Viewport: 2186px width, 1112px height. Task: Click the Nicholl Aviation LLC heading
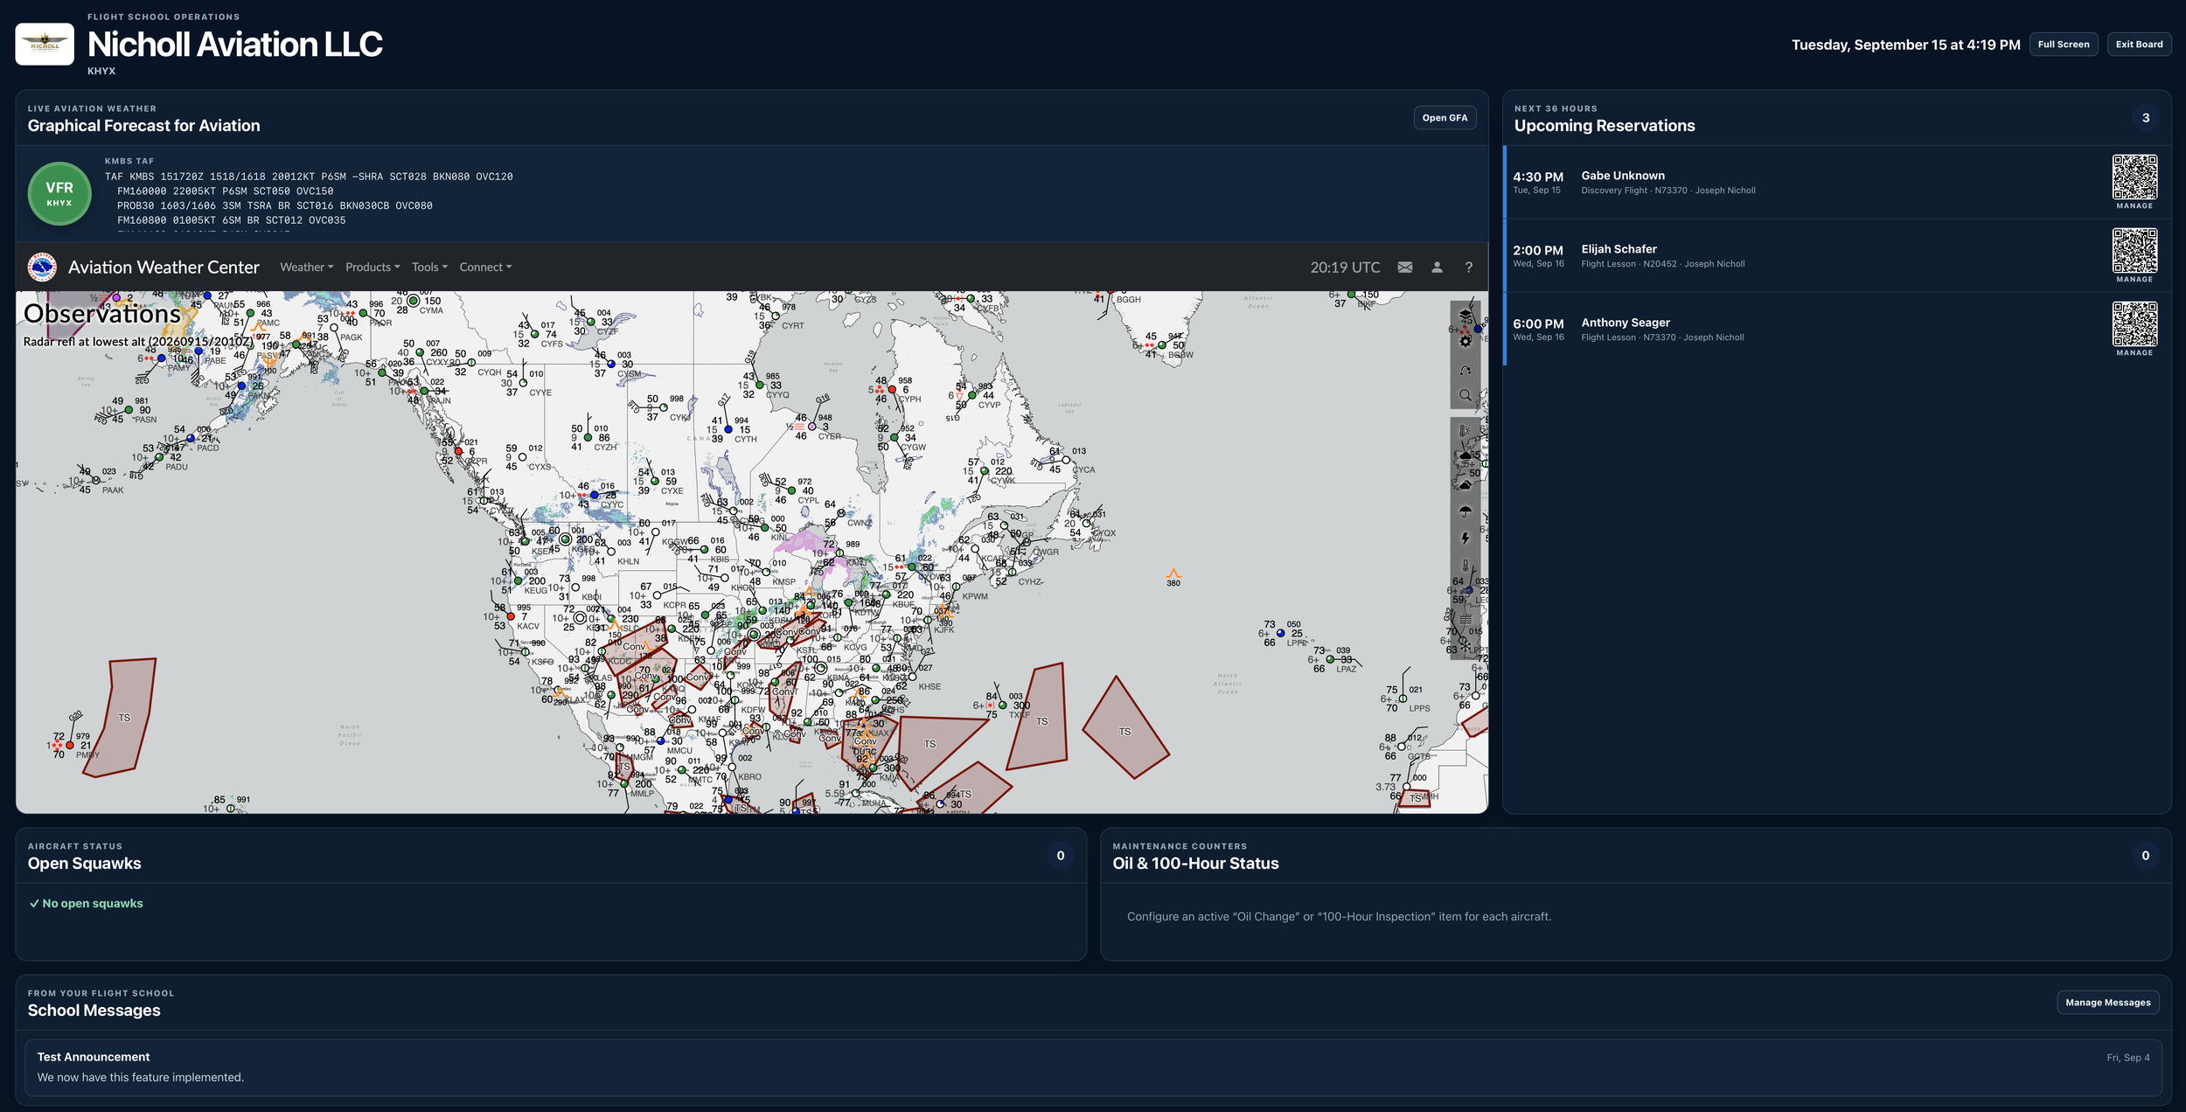pyautogui.click(x=234, y=45)
